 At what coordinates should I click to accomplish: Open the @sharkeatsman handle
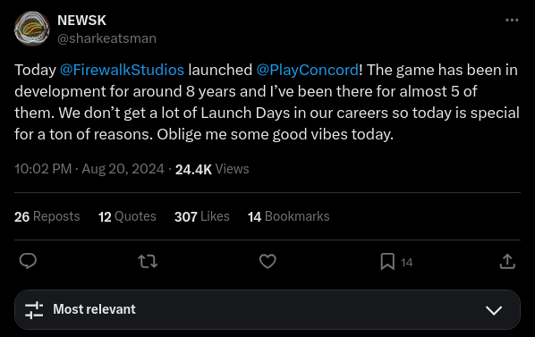pos(106,38)
